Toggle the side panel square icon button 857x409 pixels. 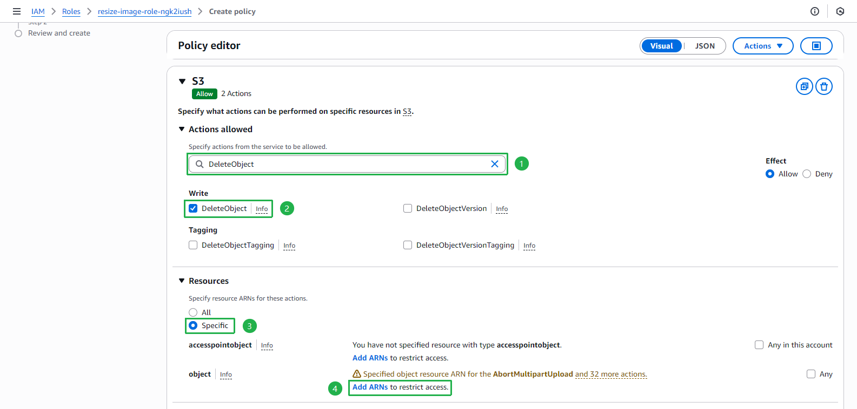(x=816, y=46)
